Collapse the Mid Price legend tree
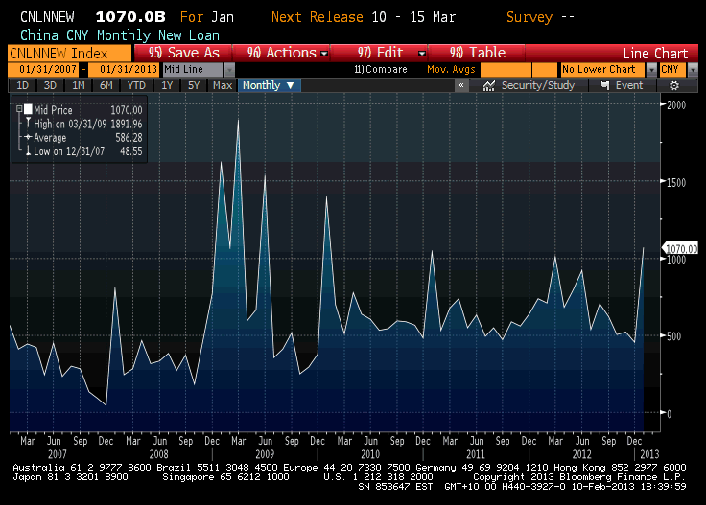This screenshot has width=706, height=505. pos(18,110)
